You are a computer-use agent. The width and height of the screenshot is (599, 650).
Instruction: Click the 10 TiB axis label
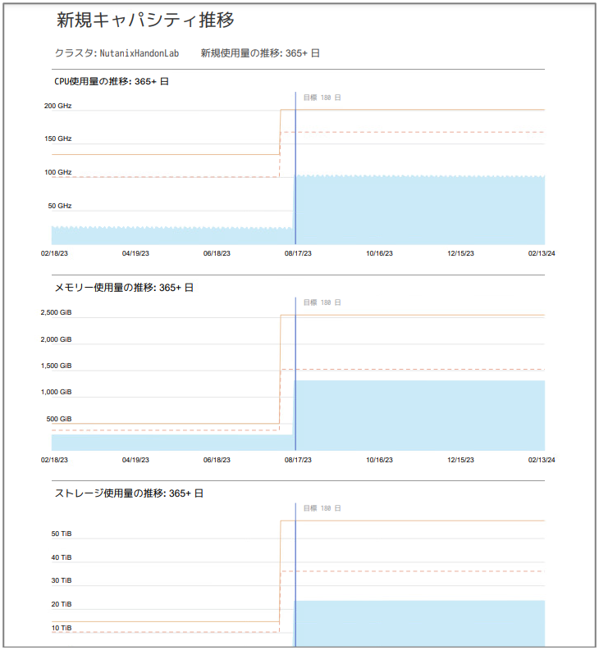pos(62,628)
